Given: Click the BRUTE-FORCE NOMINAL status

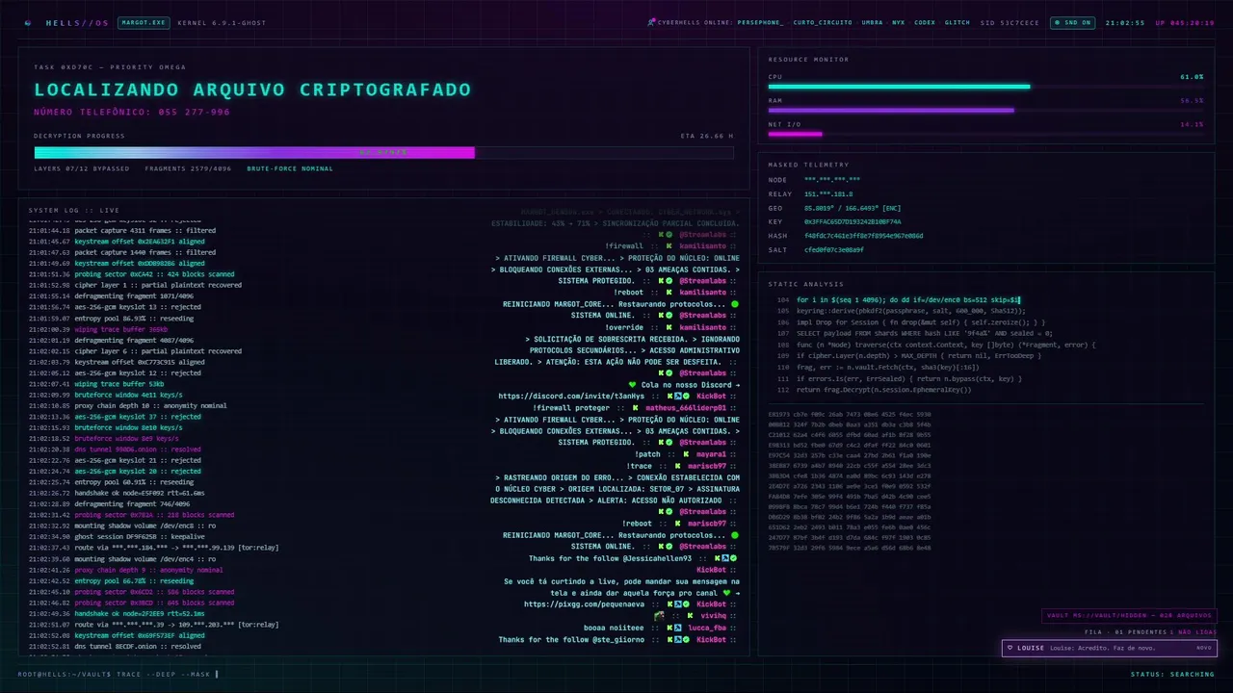Looking at the screenshot, I should click(290, 168).
